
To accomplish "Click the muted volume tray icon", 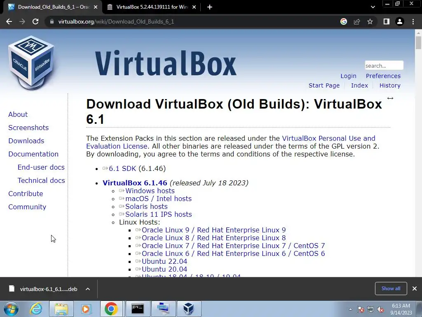I will click(380, 310).
